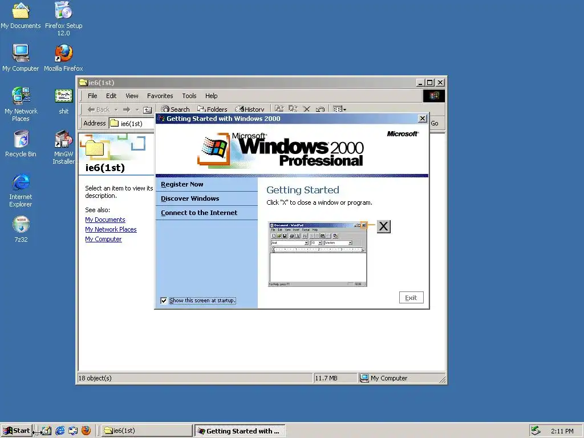Screen dimensions: 584x438
Task: Open Back history dropdown arrow
Action: (116, 109)
